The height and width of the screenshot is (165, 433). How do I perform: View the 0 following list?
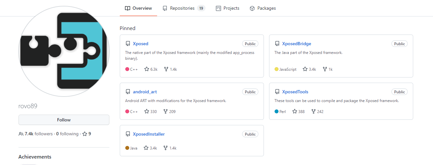click(67, 134)
